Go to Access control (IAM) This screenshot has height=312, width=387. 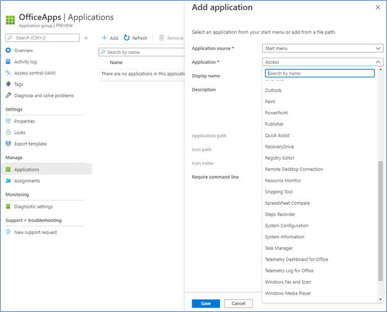(x=35, y=73)
